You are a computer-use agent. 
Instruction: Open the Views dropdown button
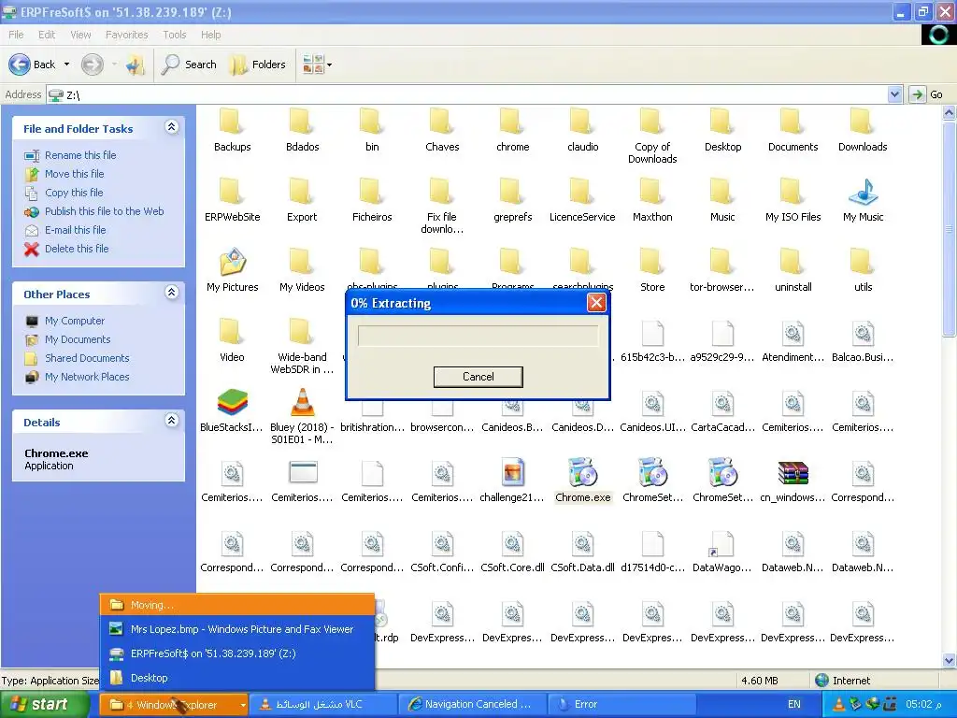pos(318,65)
